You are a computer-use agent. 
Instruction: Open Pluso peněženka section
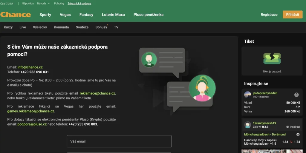click(x=149, y=15)
